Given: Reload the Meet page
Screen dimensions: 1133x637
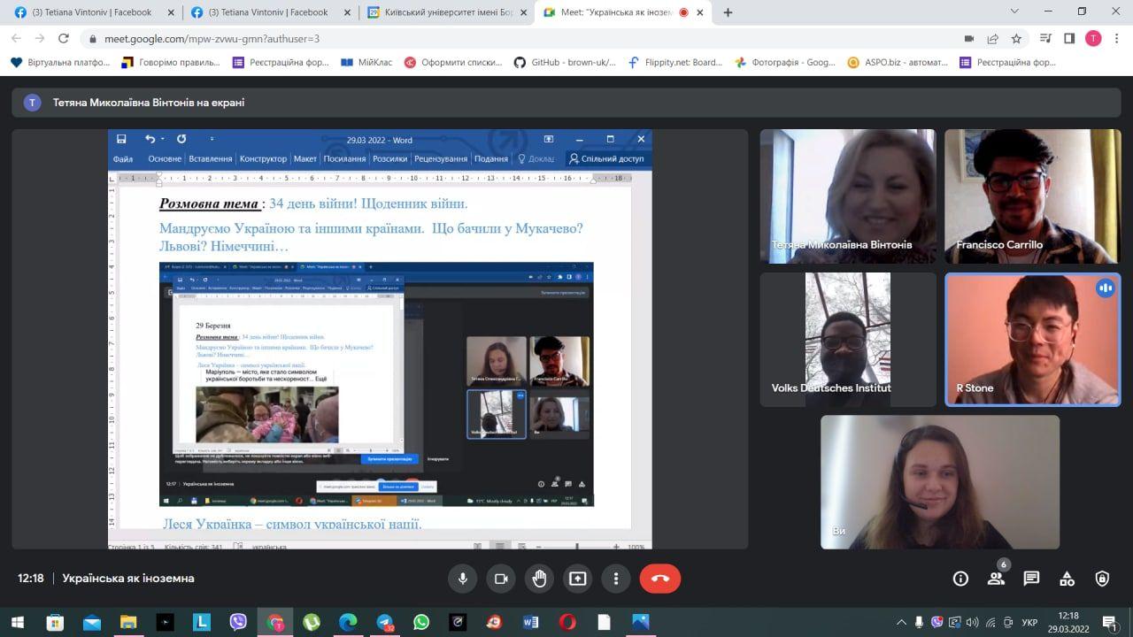Looking at the screenshot, I should pos(63,39).
